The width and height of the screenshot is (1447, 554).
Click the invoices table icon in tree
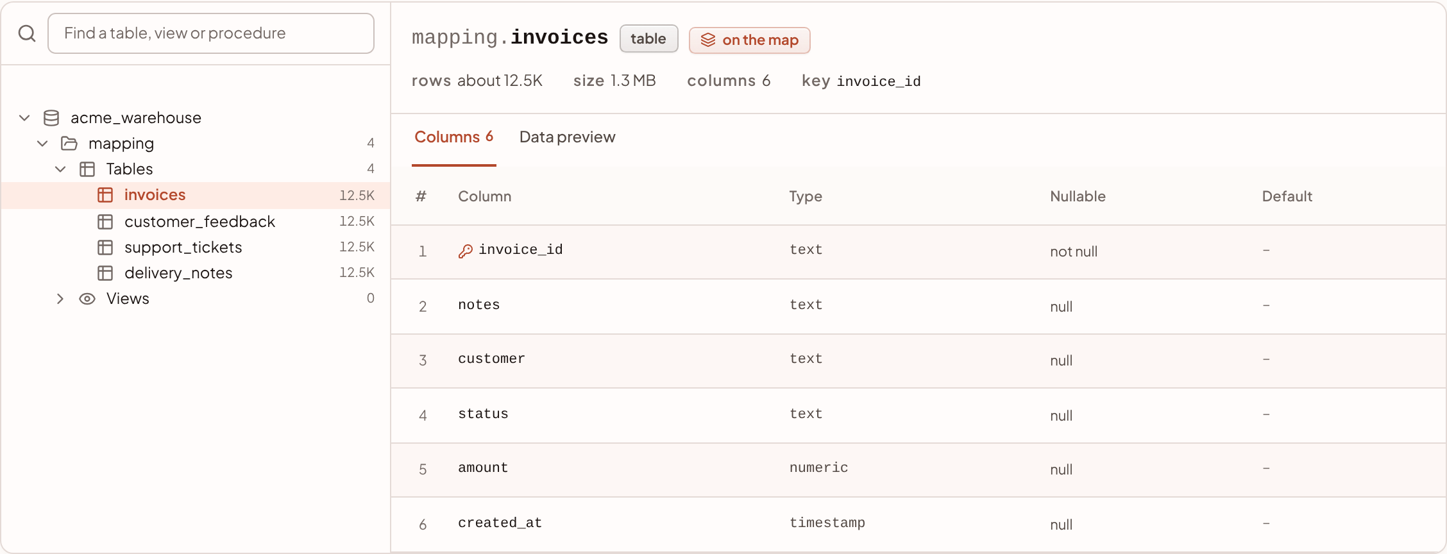pyautogui.click(x=105, y=195)
